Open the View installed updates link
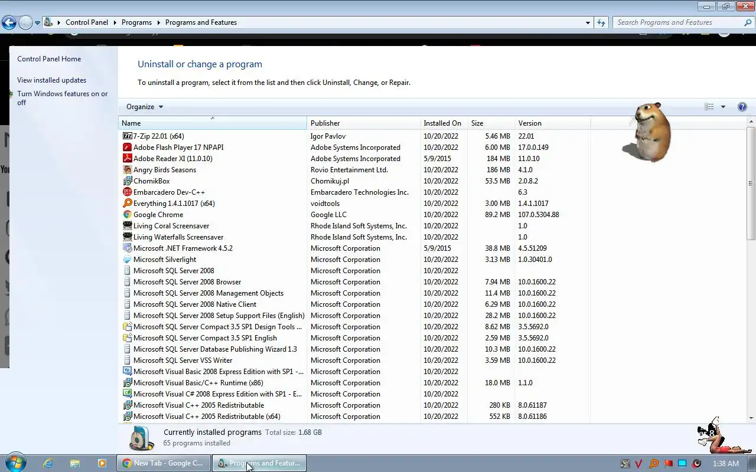Viewport: 756px width, 472px height. tap(51, 80)
